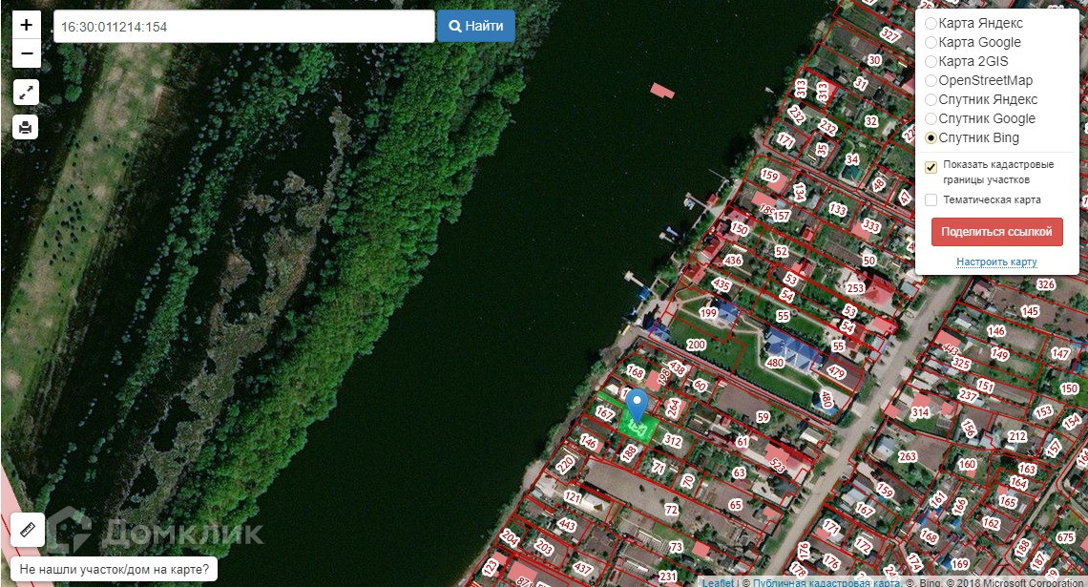Open fullscreen map mode
The width and height of the screenshot is (1088, 587).
(26, 93)
